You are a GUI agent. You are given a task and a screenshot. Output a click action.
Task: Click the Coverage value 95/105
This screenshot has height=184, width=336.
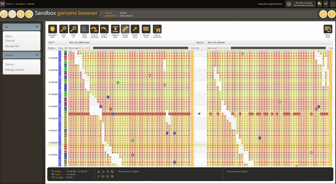(69, 177)
